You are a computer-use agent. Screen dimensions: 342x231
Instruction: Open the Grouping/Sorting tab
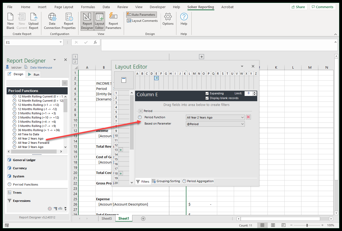tap(166, 181)
